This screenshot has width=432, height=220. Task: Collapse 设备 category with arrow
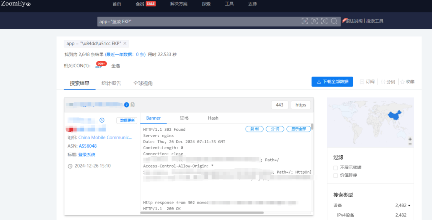pyautogui.click(x=409, y=206)
